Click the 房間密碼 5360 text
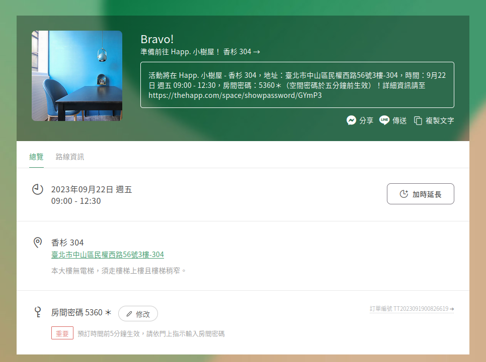486x362 pixels. click(x=77, y=312)
